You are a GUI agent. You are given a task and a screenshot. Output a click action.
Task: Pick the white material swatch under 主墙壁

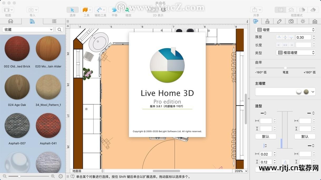tap(299, 92)
